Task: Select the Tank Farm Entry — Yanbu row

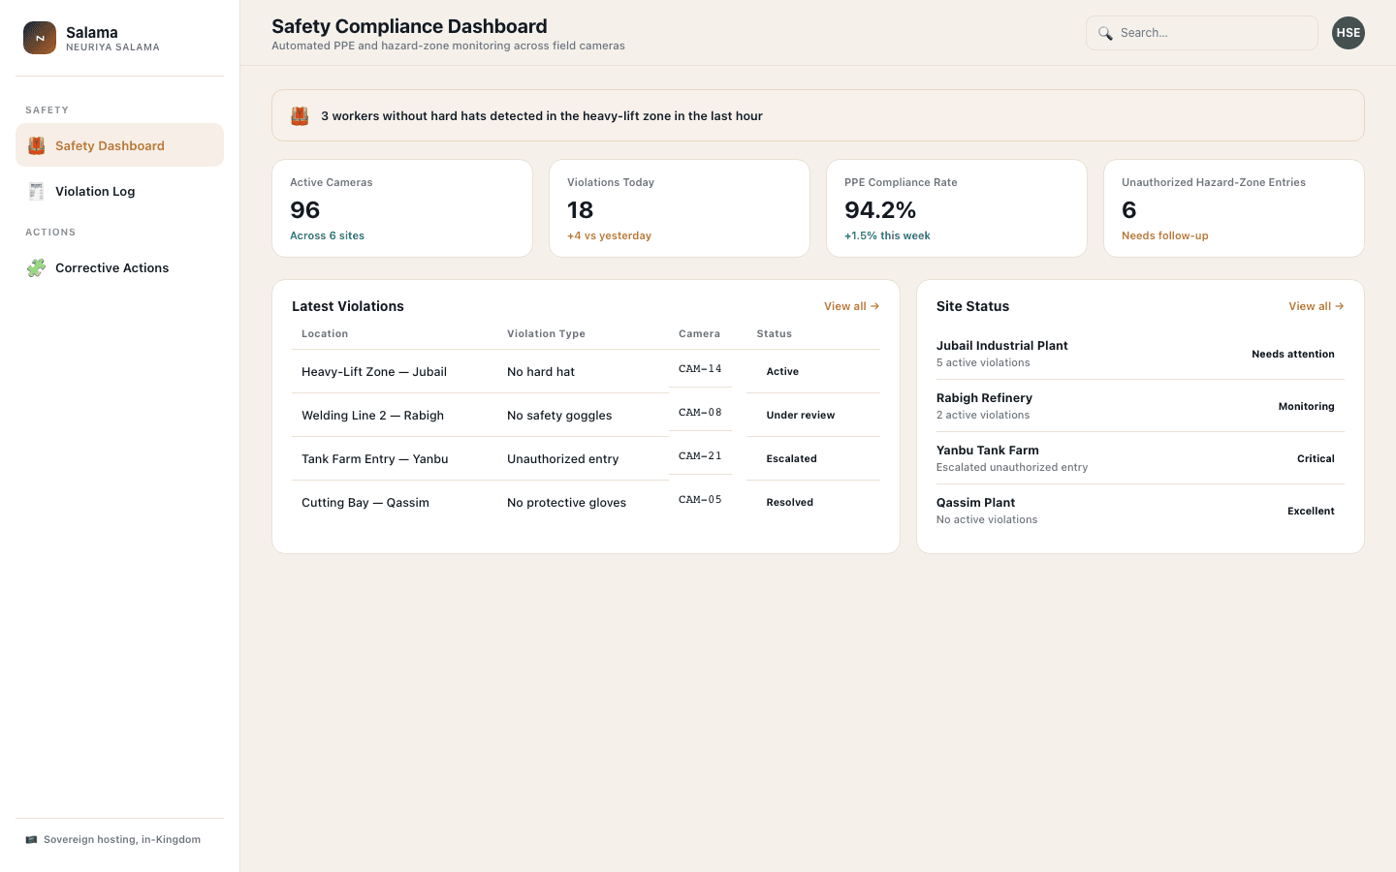Action: [586, 458]
